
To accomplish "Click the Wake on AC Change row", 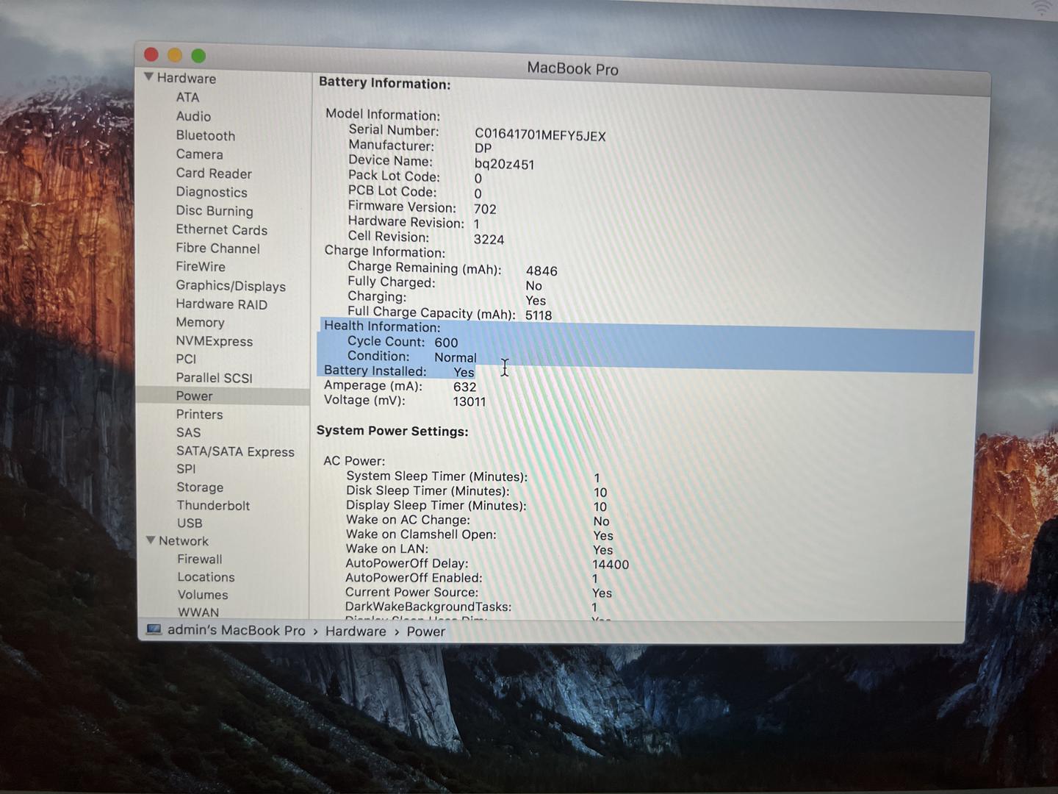I will [478, 521].
